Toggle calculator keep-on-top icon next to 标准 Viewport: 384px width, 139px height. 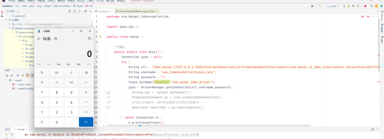(56, 39)
